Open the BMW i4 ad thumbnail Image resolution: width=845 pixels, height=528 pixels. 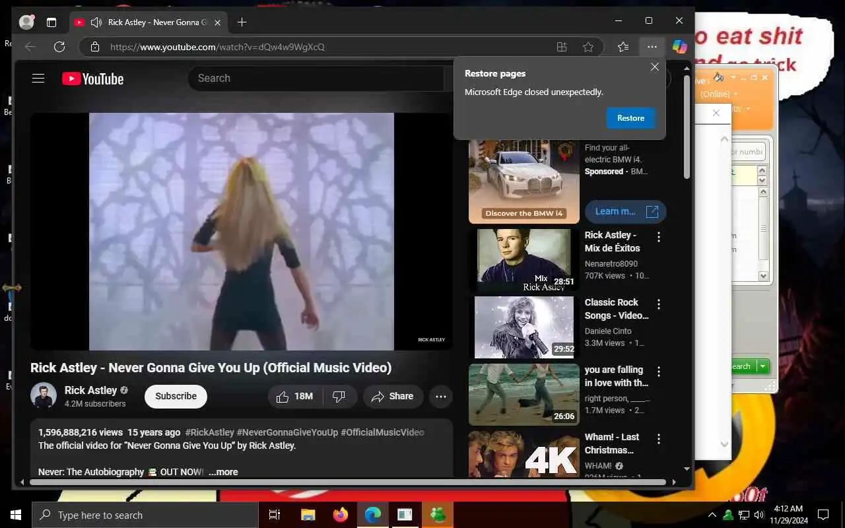tap(524, 181)
